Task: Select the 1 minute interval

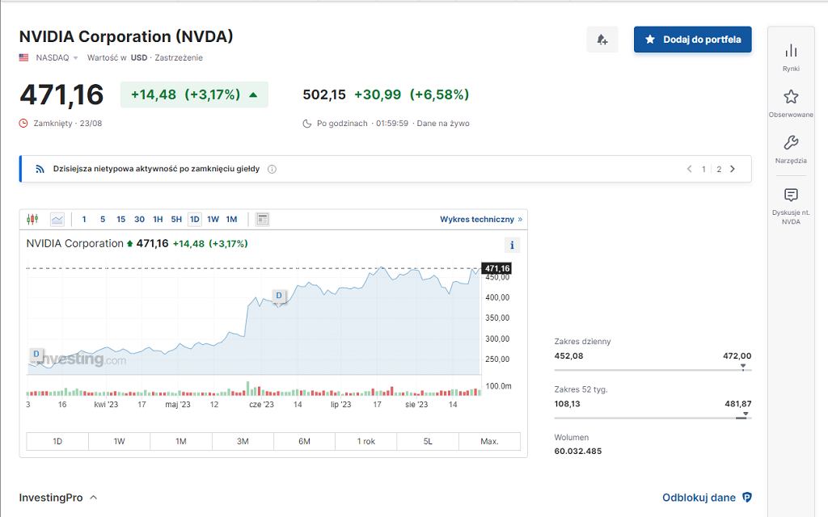Action: pyautogui.click(x=84, y=219)
